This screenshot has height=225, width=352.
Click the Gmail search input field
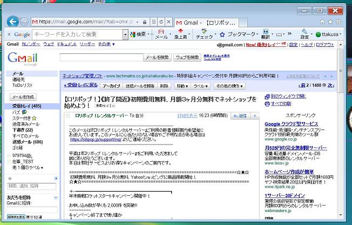100,57
